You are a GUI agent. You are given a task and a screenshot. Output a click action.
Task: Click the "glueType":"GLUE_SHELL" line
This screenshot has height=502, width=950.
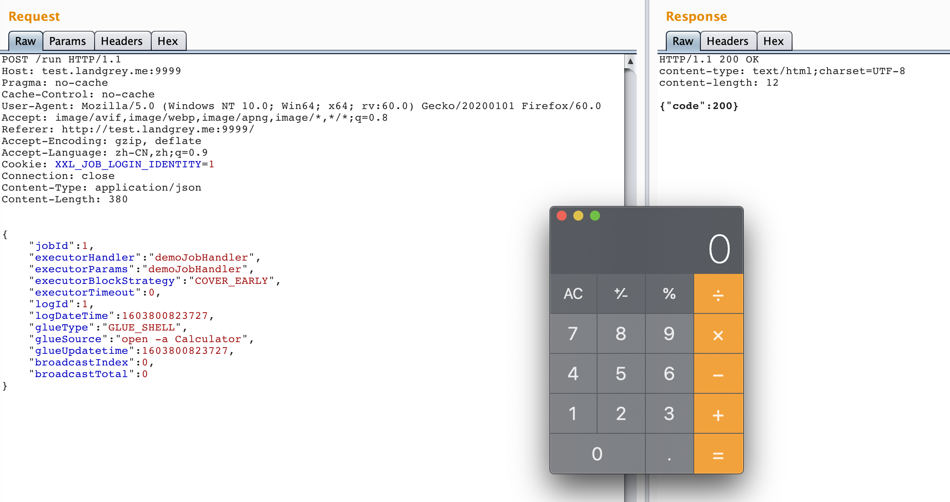108,328
